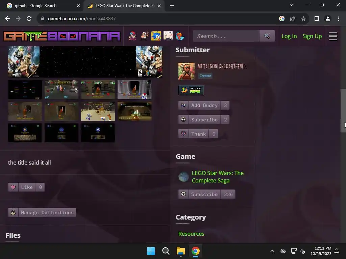Open the tab search dropdown chevron
Image resolution: width=346 pixels, height=259 pixels.
click(x=292, y=5)
